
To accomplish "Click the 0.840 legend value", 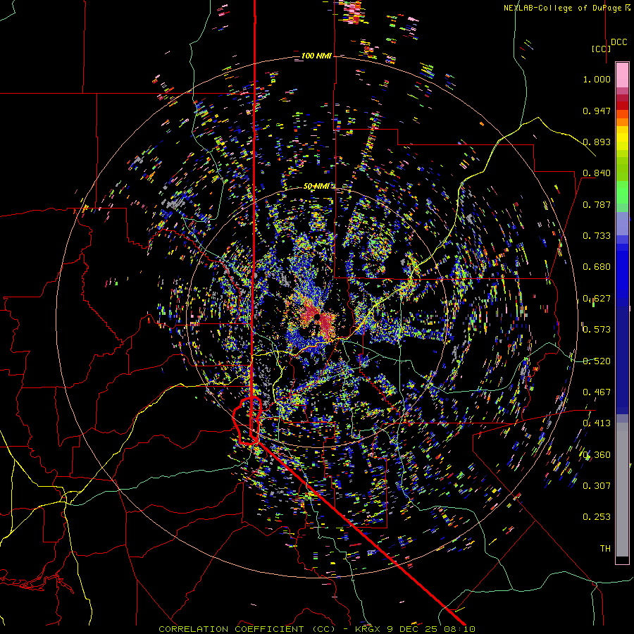I will click(597, 173).
